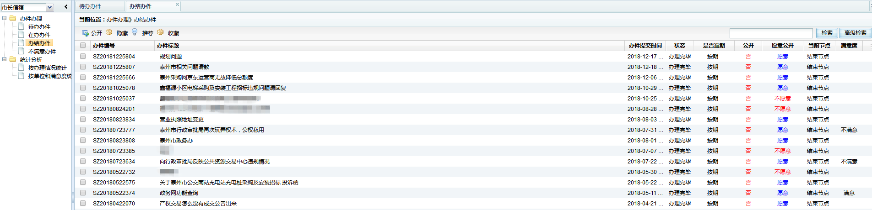Viewport: 872px width, 210px height.
Task: Select 不满意办件 in the sidebar tree
Action: pos(42,52)
